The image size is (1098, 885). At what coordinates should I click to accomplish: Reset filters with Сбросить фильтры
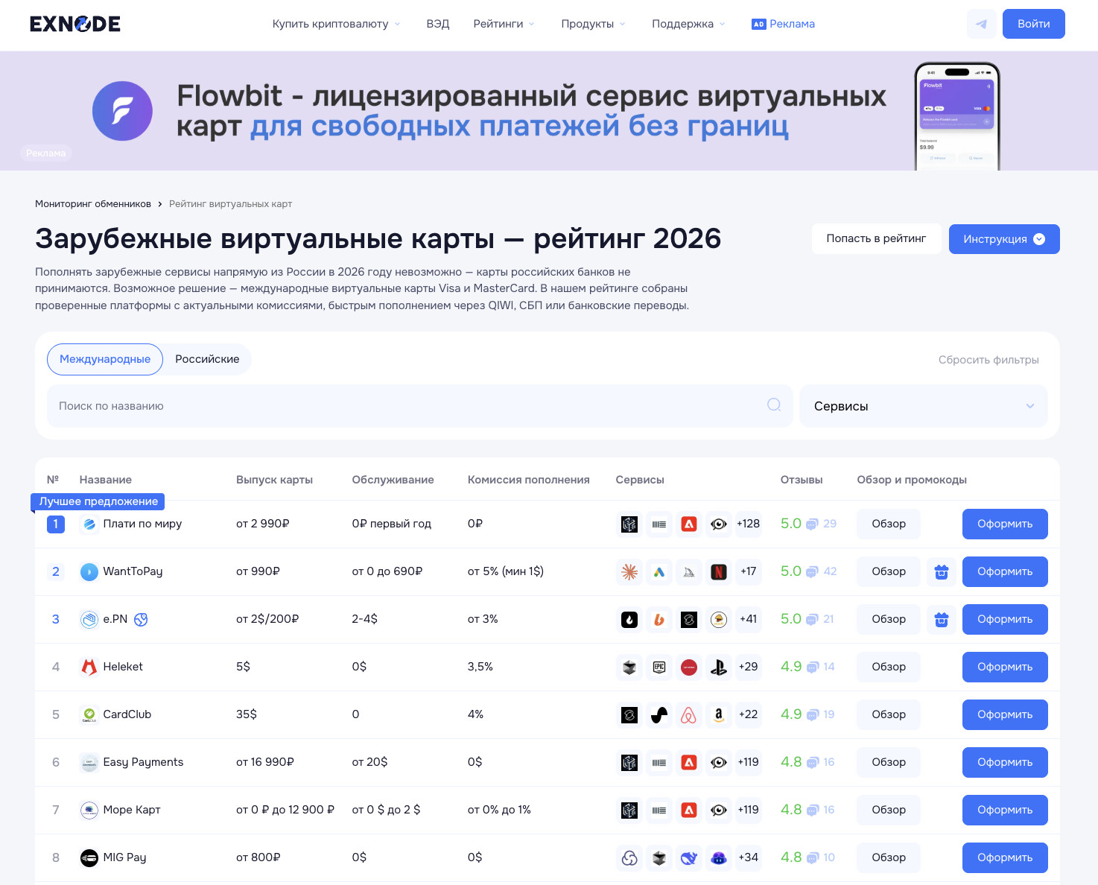[x=988, y=360]
